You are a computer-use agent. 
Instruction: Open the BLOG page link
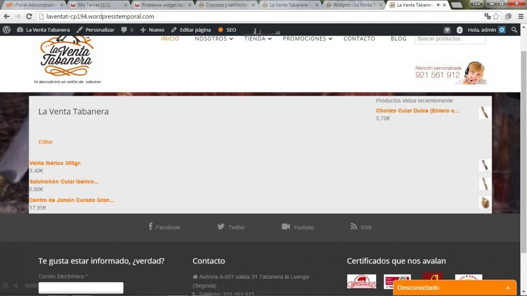pyautogui.click(x=399, y=39)
